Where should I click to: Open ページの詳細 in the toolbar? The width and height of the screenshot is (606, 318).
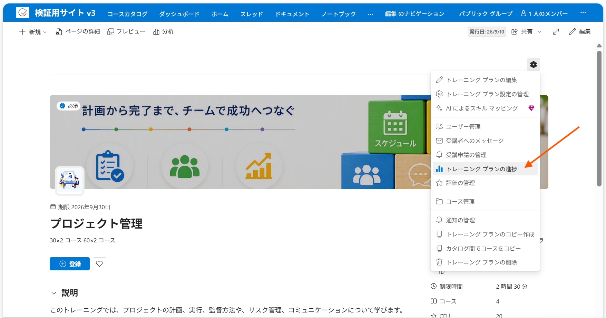pos(78,32)
